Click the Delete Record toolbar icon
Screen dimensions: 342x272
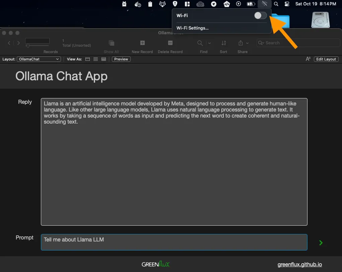tap(170, 43)
